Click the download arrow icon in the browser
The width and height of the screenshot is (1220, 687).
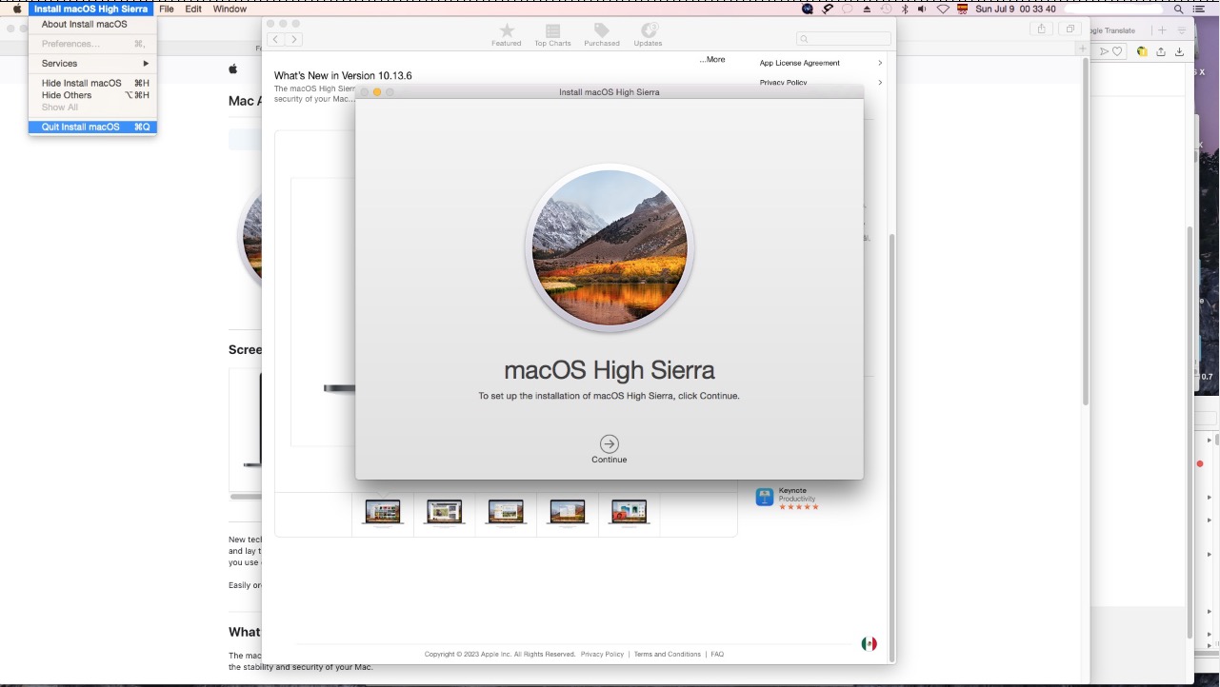coord(1179,51)
